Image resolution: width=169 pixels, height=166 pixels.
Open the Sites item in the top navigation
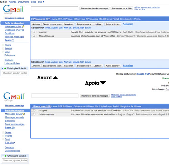[33, 2]
